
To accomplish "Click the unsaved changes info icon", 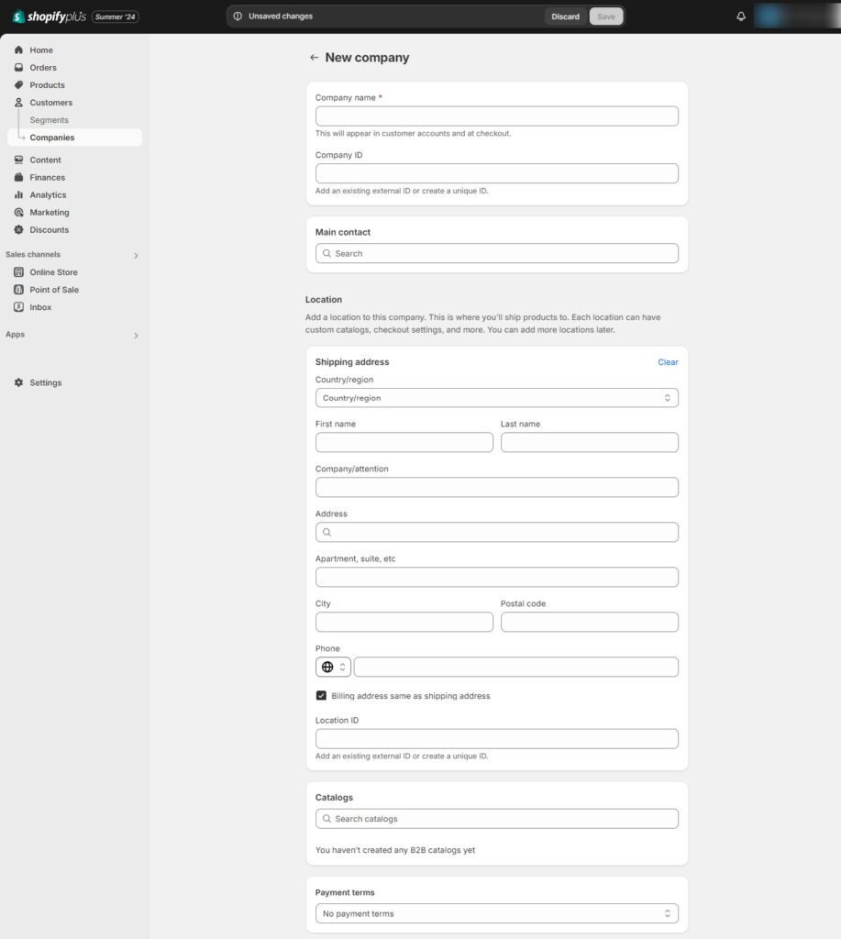I will pyautogui.click(x=238, y=17).
